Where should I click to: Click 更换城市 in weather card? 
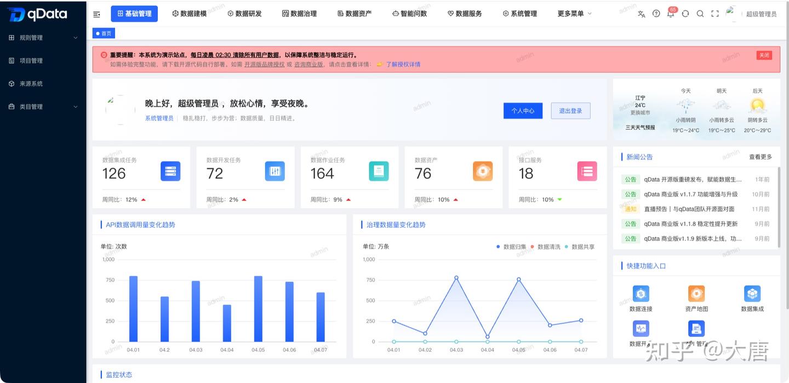tap(640, 112)
